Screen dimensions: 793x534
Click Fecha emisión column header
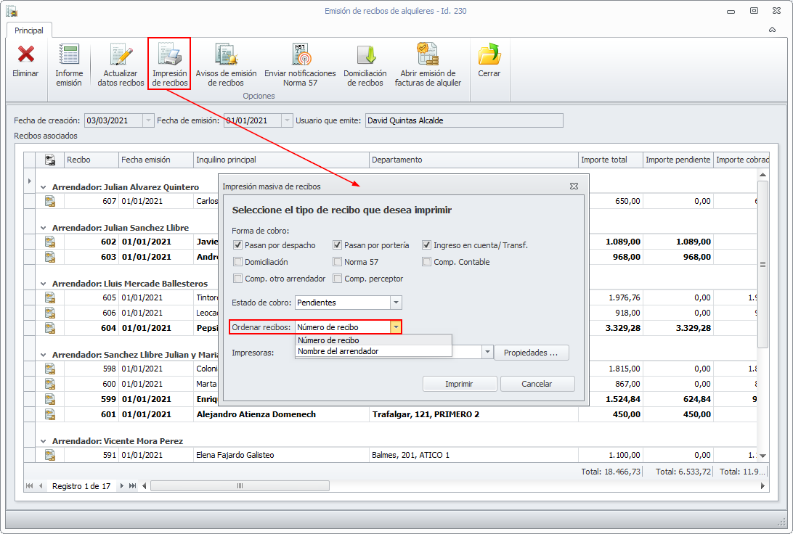pos(155,160)
